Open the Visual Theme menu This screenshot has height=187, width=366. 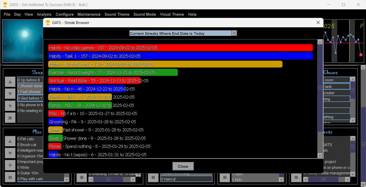172,14
